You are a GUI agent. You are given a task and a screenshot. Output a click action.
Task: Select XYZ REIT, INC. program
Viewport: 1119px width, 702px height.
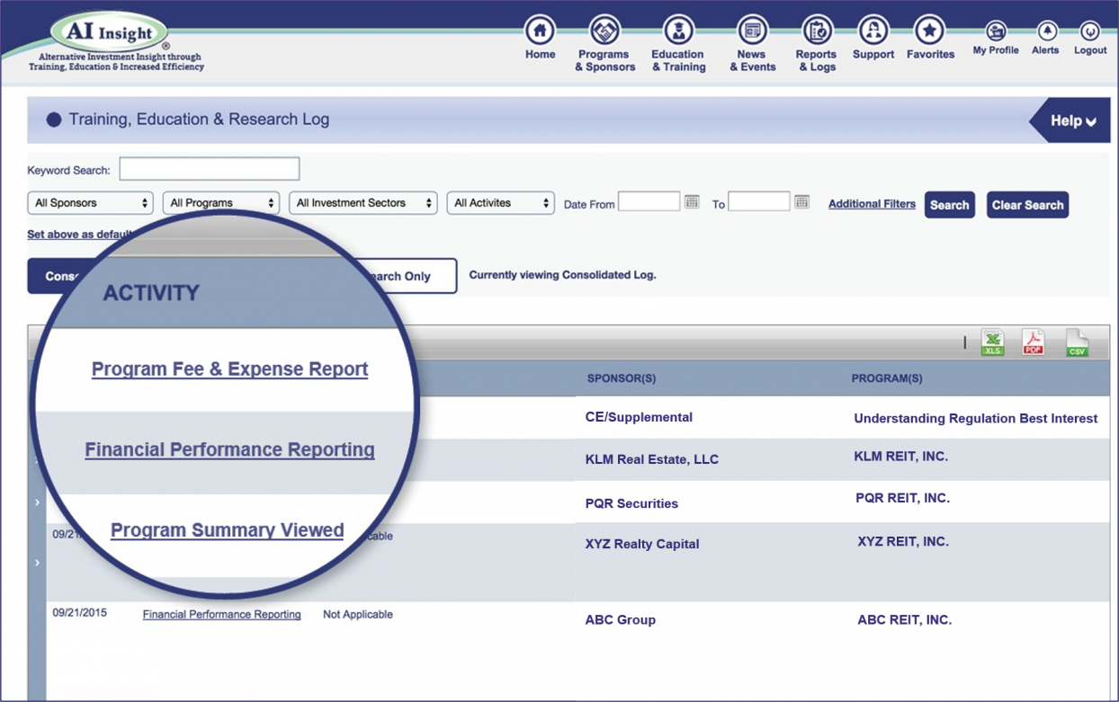pyautogui.click(x=903, y=542)
